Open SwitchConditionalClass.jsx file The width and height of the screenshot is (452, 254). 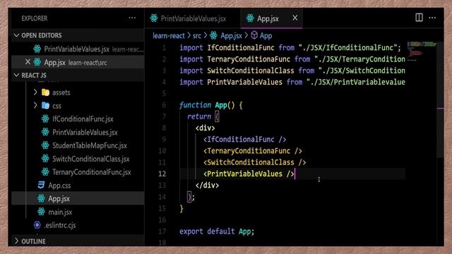91,159
